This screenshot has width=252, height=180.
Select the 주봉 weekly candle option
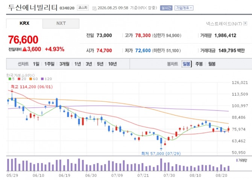(x=199, y=64)
